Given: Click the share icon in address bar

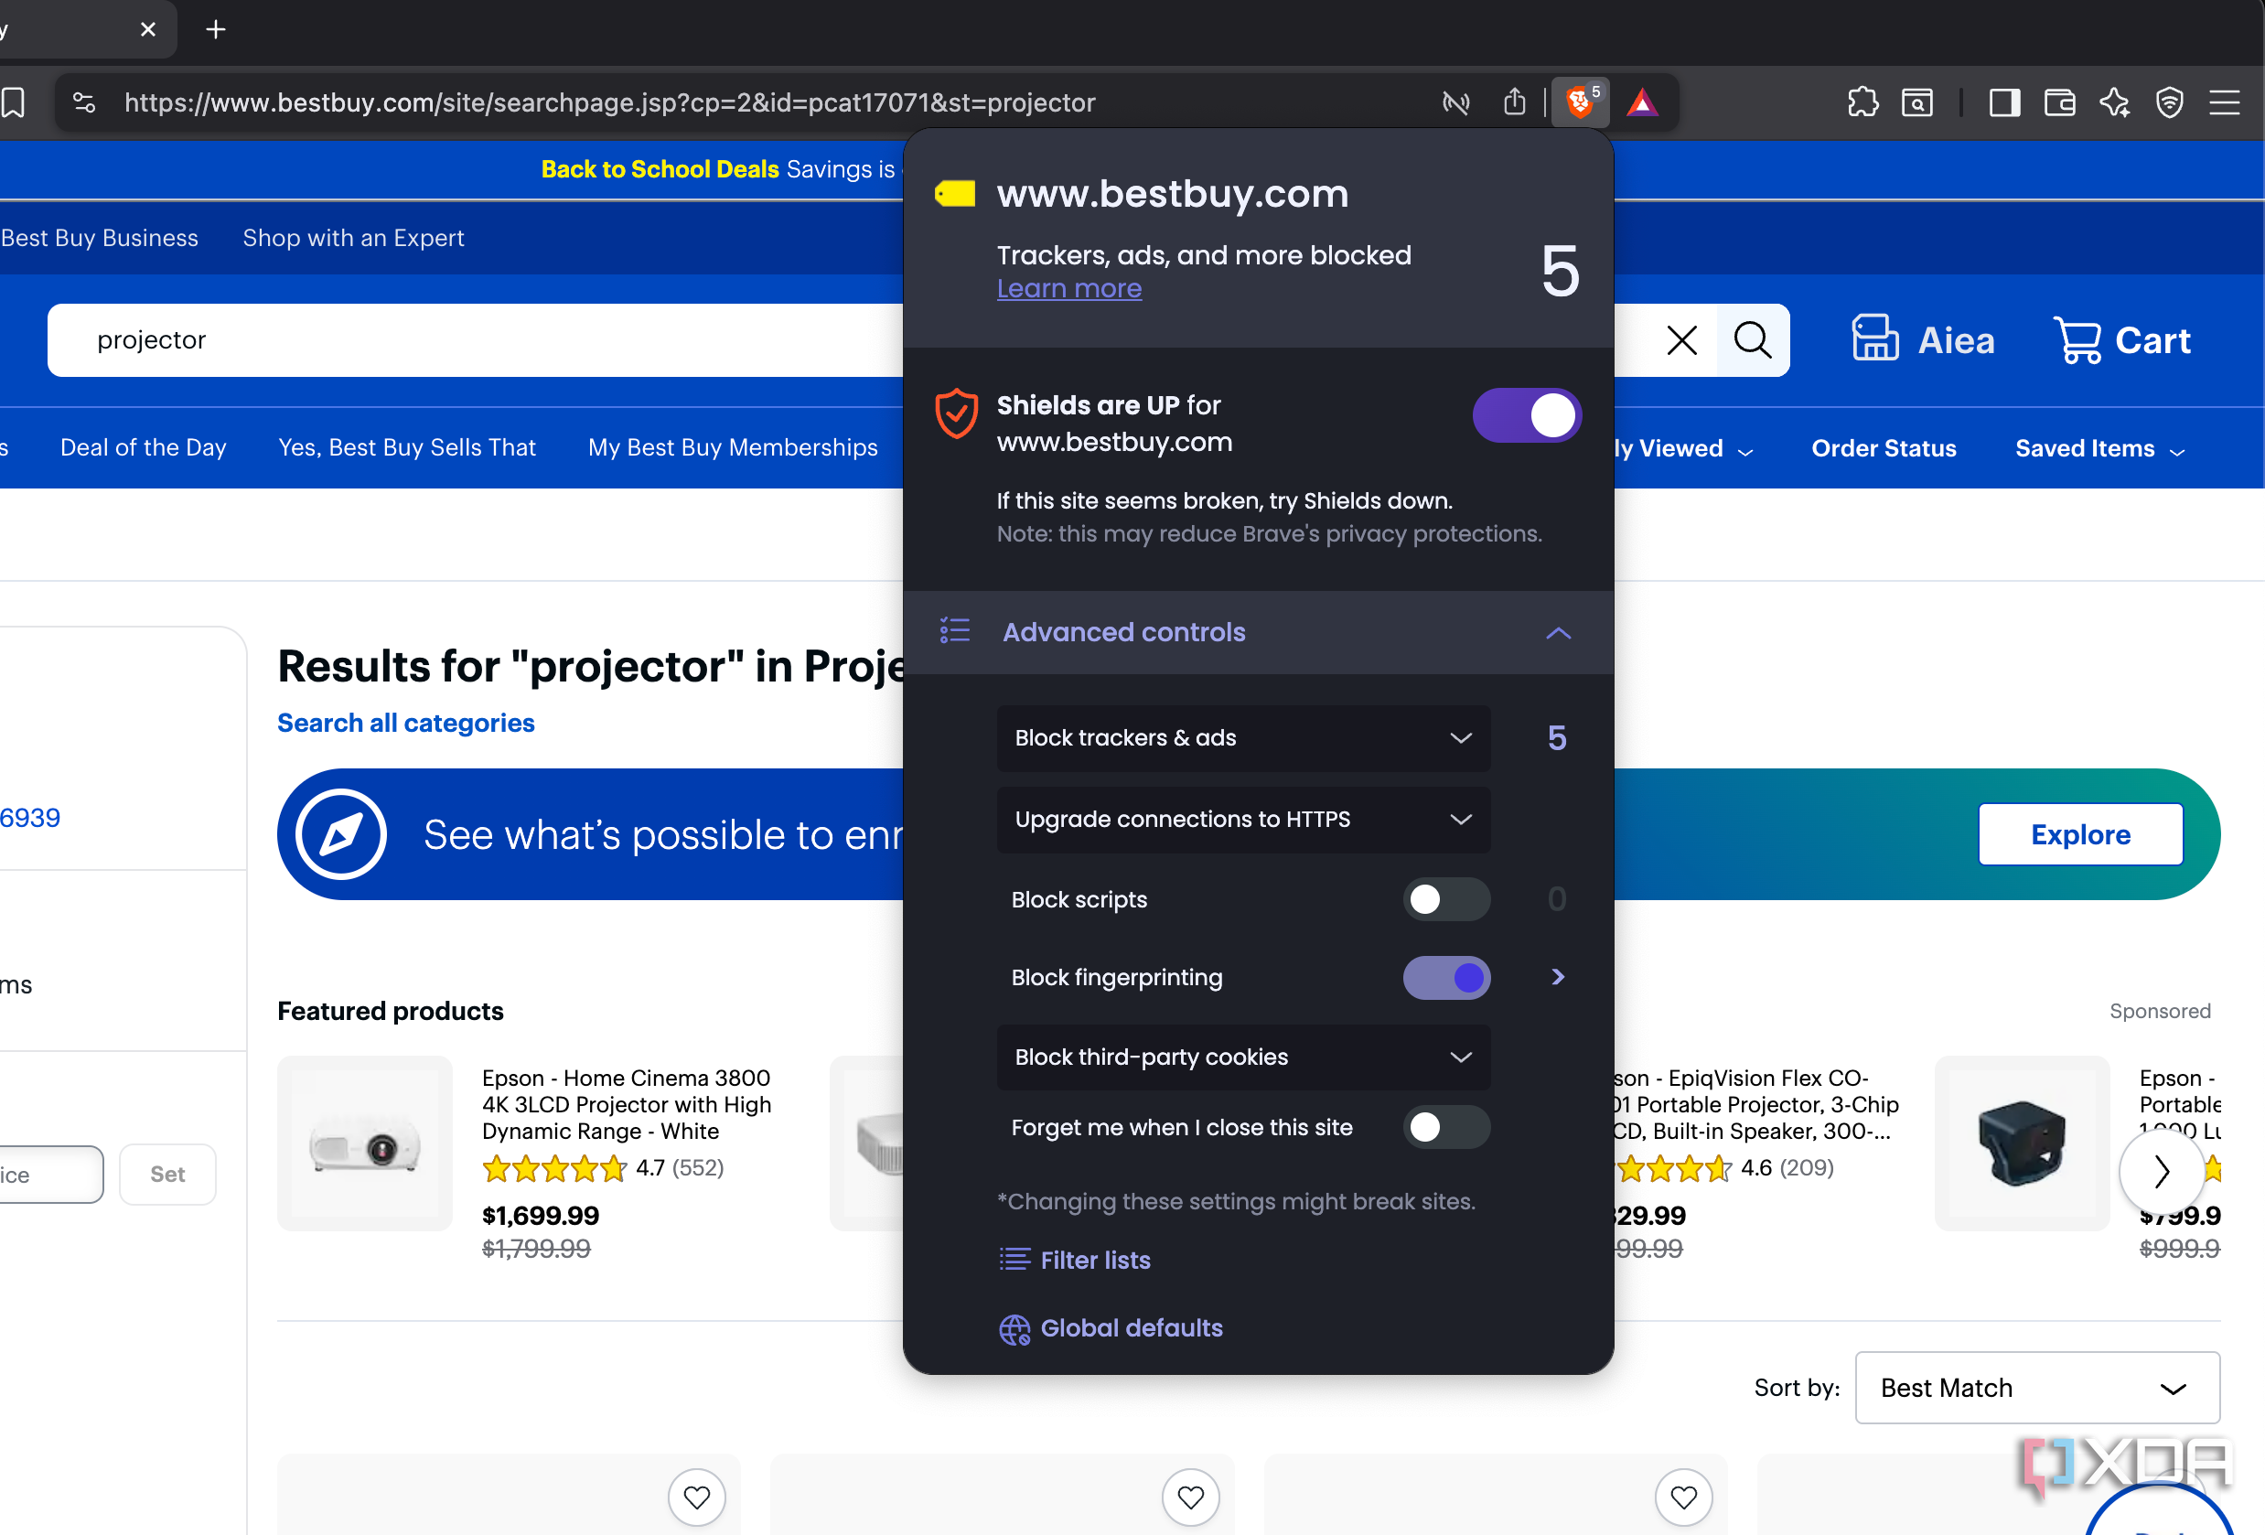Looking at the screenshot, I should coord(1514,102).
